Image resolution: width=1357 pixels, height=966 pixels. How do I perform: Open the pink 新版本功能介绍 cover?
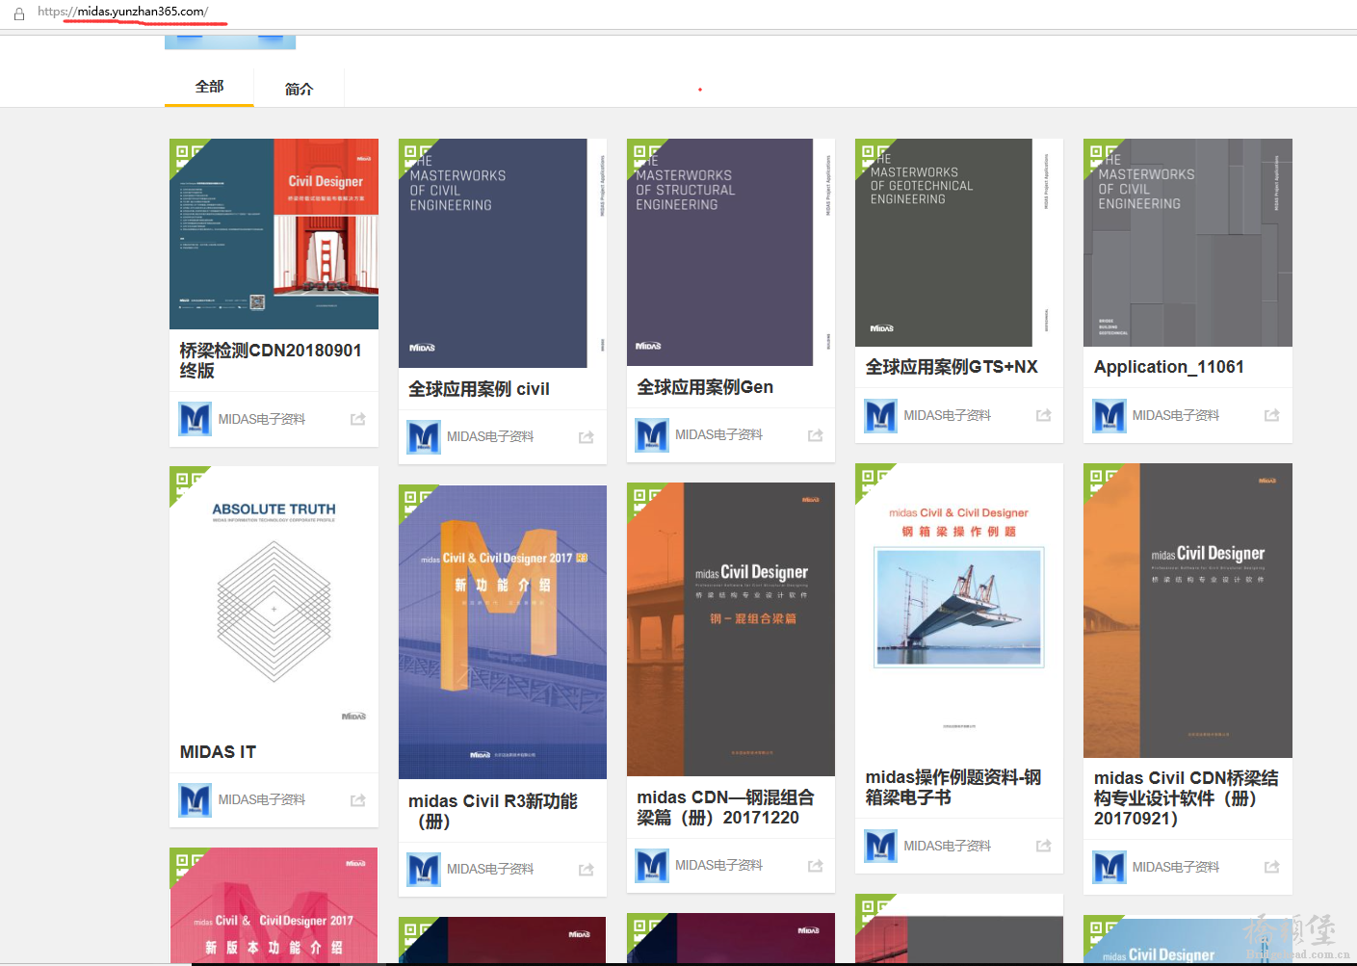274,905
